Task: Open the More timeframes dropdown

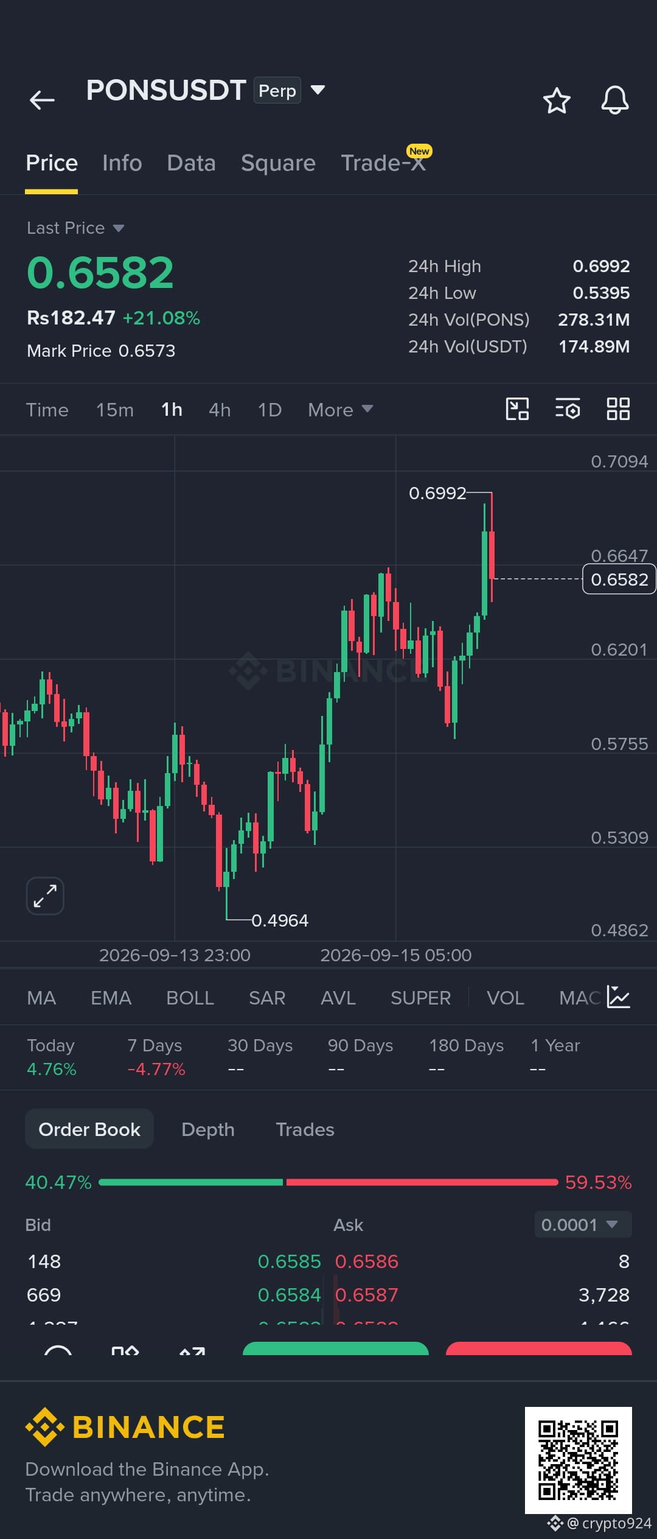Action: point(340,410)
